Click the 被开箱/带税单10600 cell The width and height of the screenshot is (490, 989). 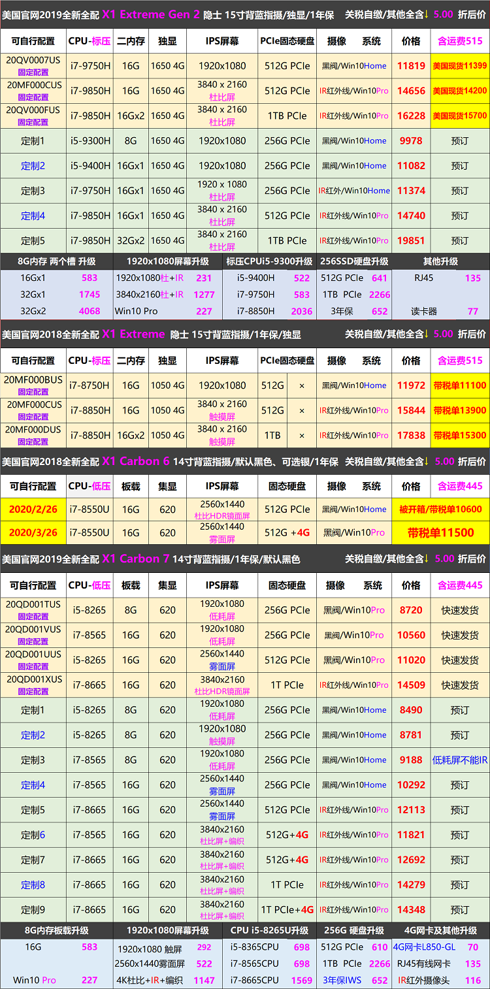(x=440, y=509)
